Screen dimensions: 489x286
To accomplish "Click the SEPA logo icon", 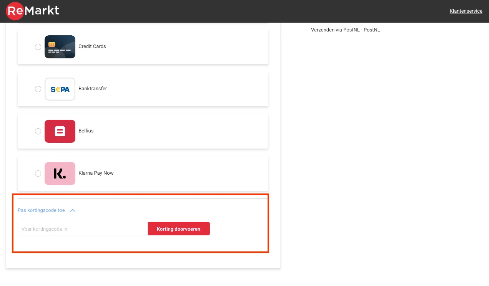I will click(x=60, y=89).
